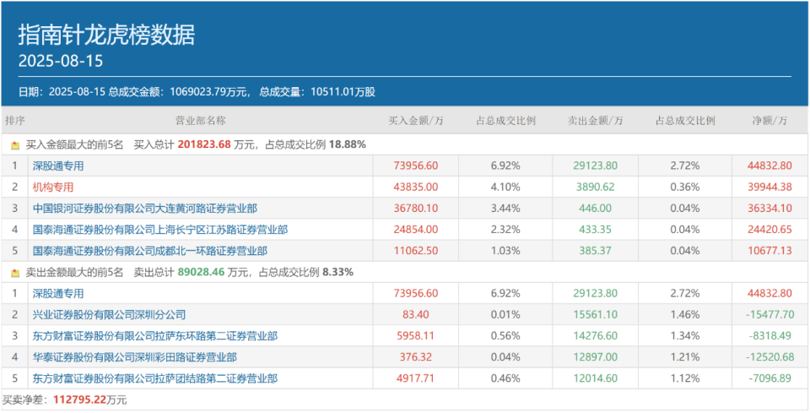810x413 pixels.
Task: Click the large 2025-08-15 date under the title
Action: (61, 62)
